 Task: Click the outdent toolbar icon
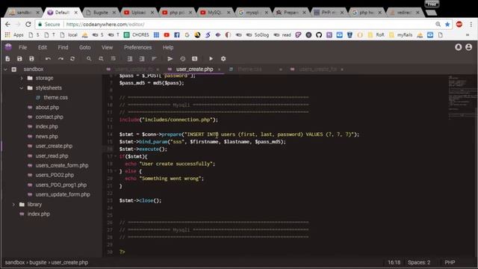tap(142, 58)
